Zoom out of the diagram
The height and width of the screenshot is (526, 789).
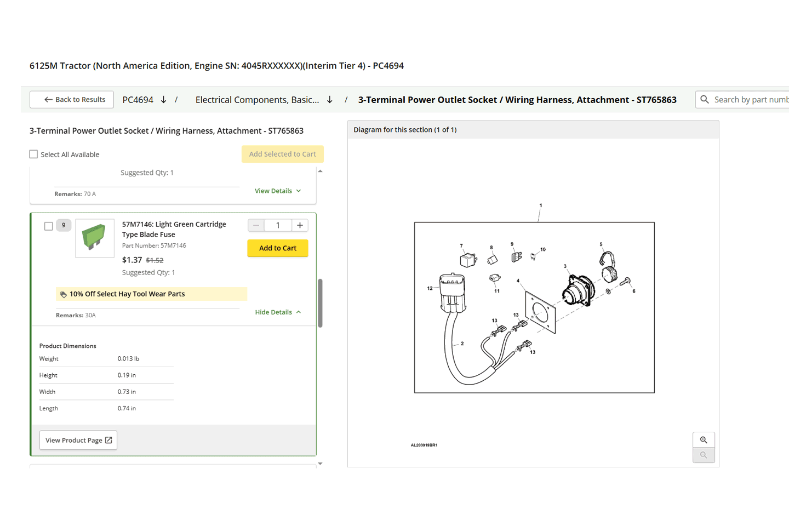click(x=704, y=455)
